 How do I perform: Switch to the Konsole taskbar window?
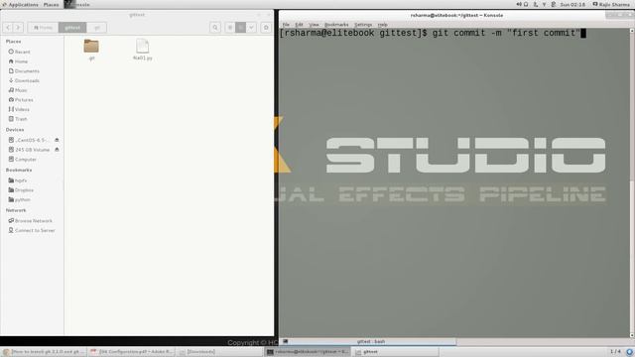308,352
